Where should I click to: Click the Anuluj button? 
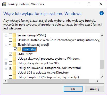(x=94, y=89)
